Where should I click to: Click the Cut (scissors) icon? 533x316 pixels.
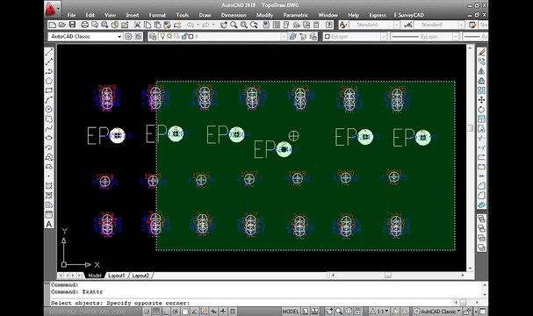[x=137, y=25]
